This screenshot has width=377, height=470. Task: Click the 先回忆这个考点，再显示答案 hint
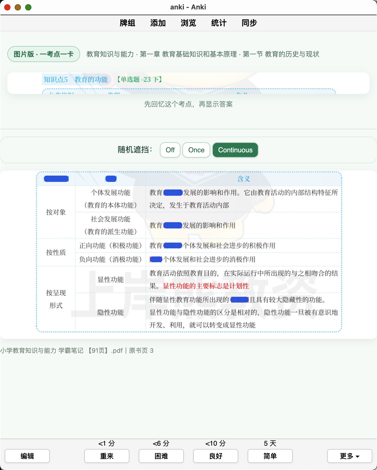[x=188, y=104]
